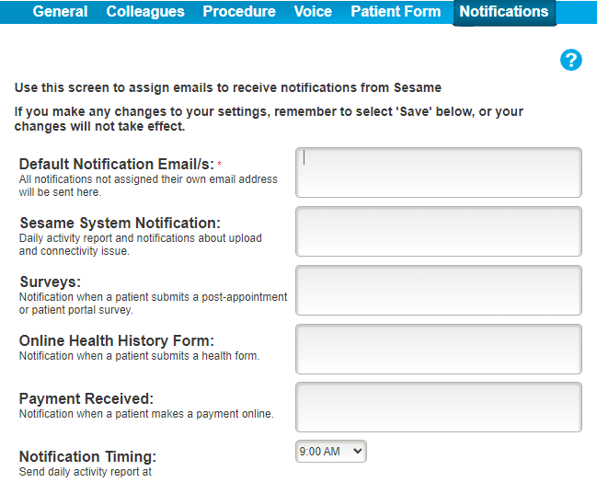Viewport: 597px width, 494px height.
Task: Select the Voice tab
Action: click(313, 11)
